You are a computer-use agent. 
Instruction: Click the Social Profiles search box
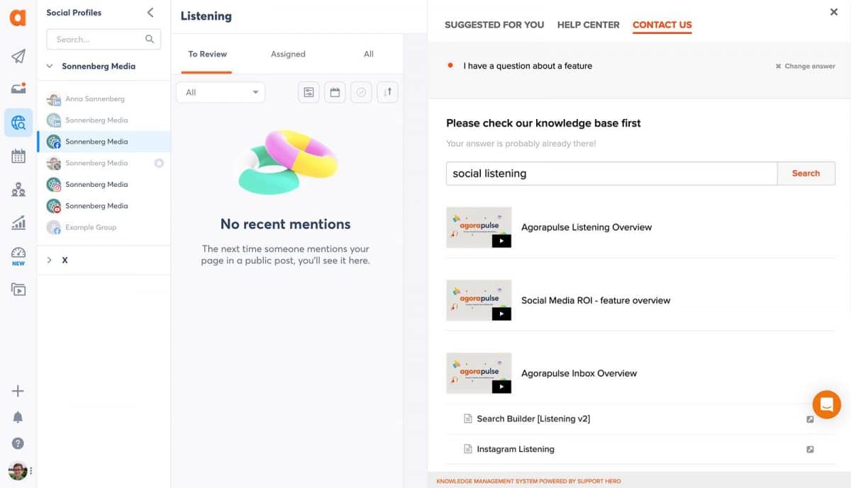point(104,40)
